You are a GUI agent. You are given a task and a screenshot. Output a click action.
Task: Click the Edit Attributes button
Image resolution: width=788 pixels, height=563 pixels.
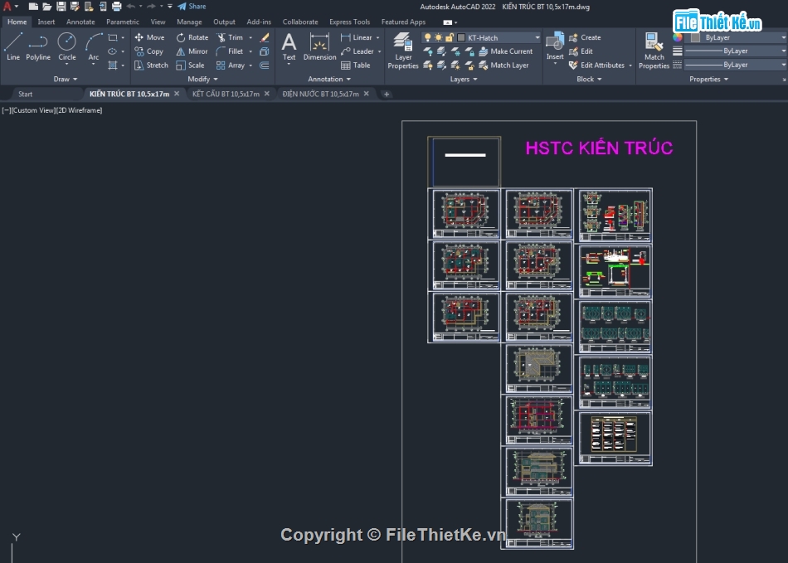(596, 65)
